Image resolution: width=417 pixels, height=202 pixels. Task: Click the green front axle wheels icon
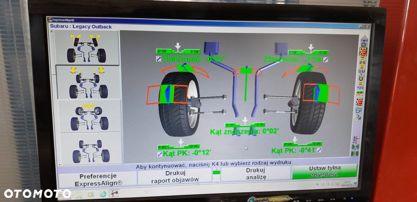[355, 147]
